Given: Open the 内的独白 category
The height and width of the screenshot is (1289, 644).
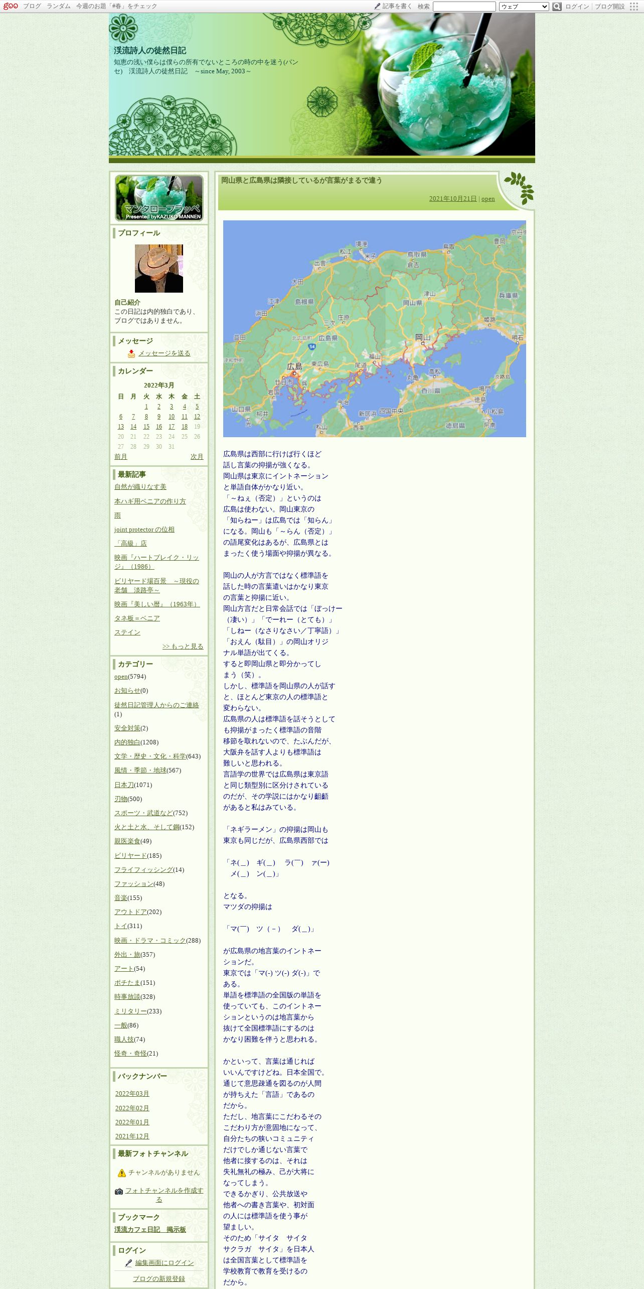Looking at the screenshot, I should click(127, 742).
